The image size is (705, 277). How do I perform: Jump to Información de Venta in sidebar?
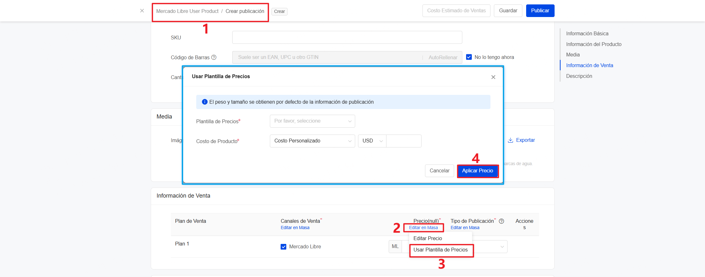(590, 65)
